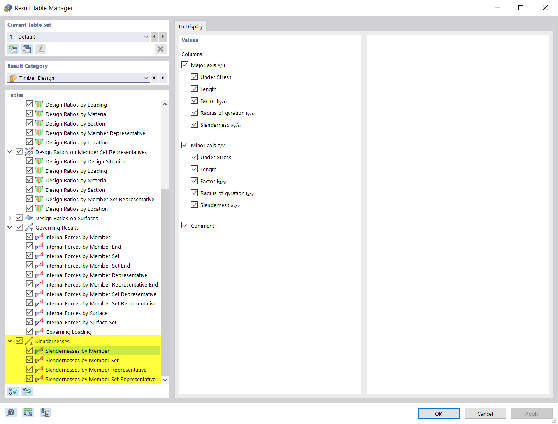The image size is (558, 424).
Task: Click the Timber Design category icon
Action: 13,78
